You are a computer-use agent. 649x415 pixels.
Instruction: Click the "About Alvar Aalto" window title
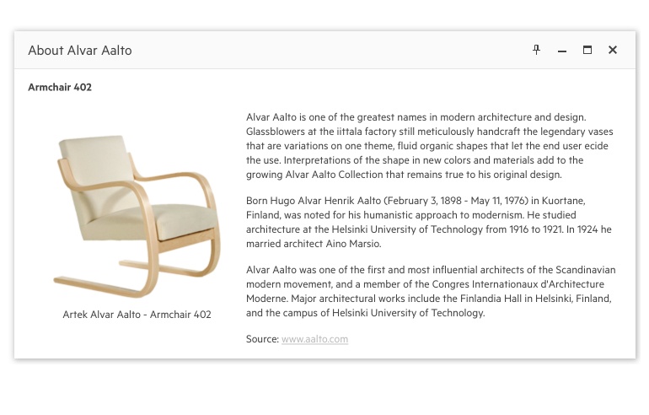pos(80,51)
